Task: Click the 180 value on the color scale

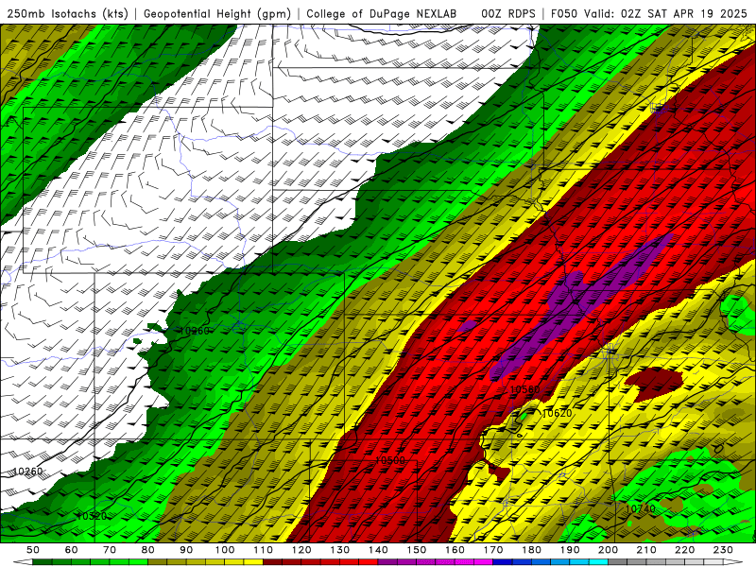Action: click(531, 550)
